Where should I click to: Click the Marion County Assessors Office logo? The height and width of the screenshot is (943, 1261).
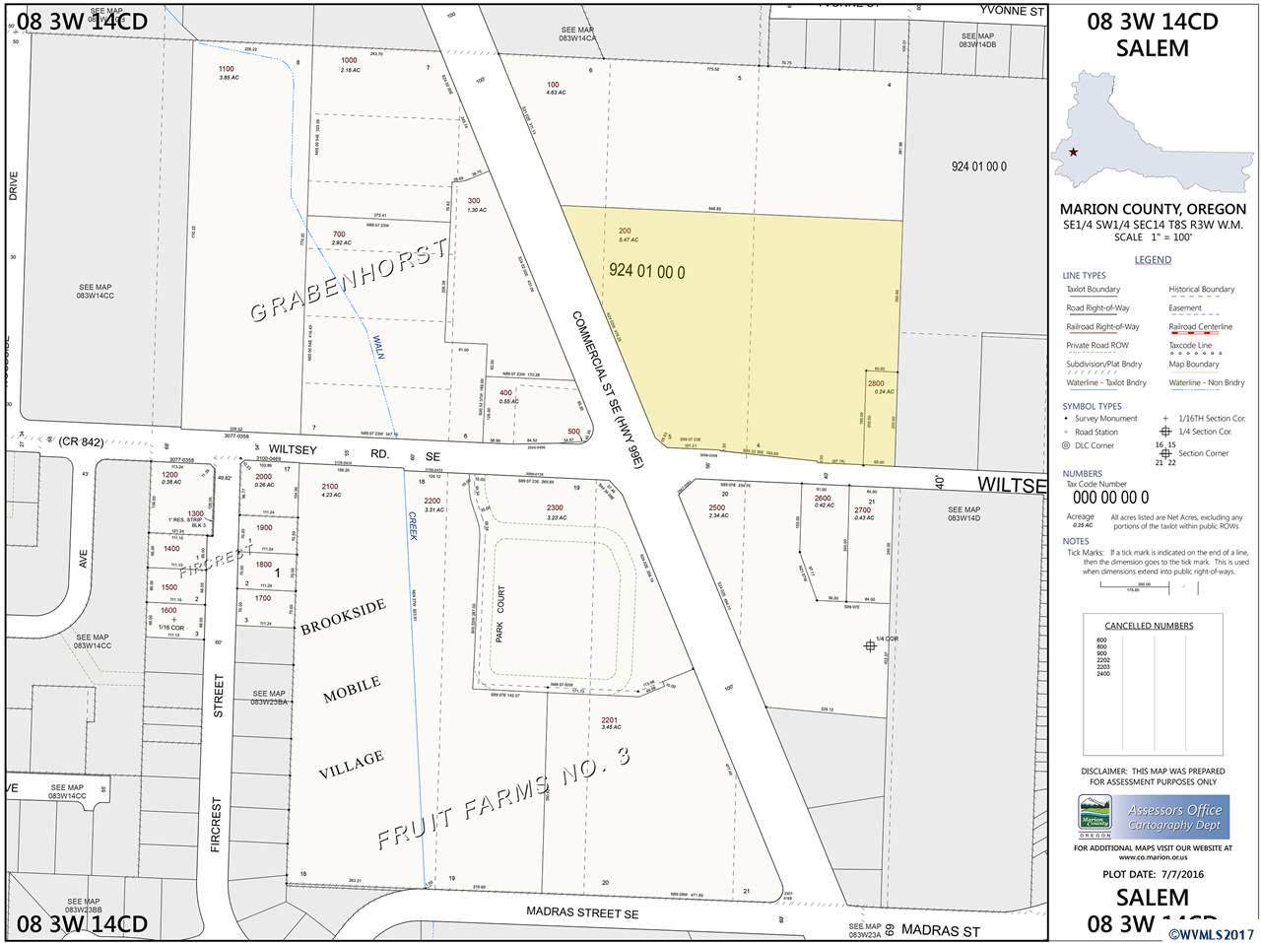(1152, 817)
